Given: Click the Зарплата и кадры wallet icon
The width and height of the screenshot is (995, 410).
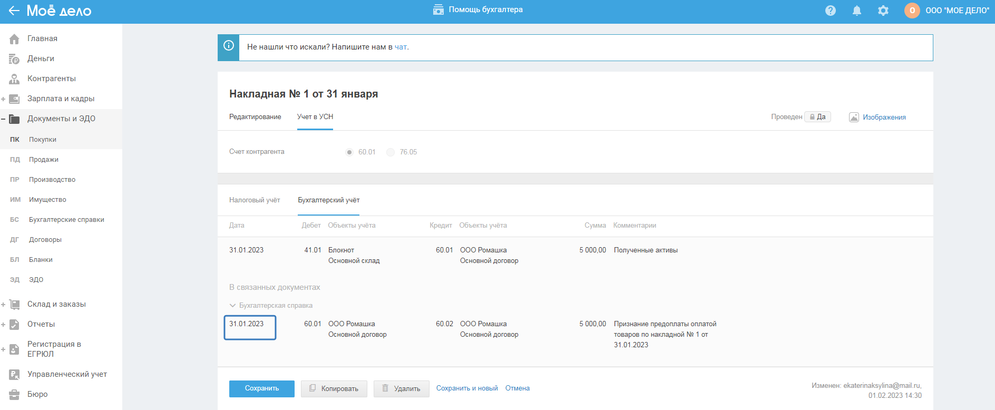Looking at the screenshot, I should (x=14, y=99).
